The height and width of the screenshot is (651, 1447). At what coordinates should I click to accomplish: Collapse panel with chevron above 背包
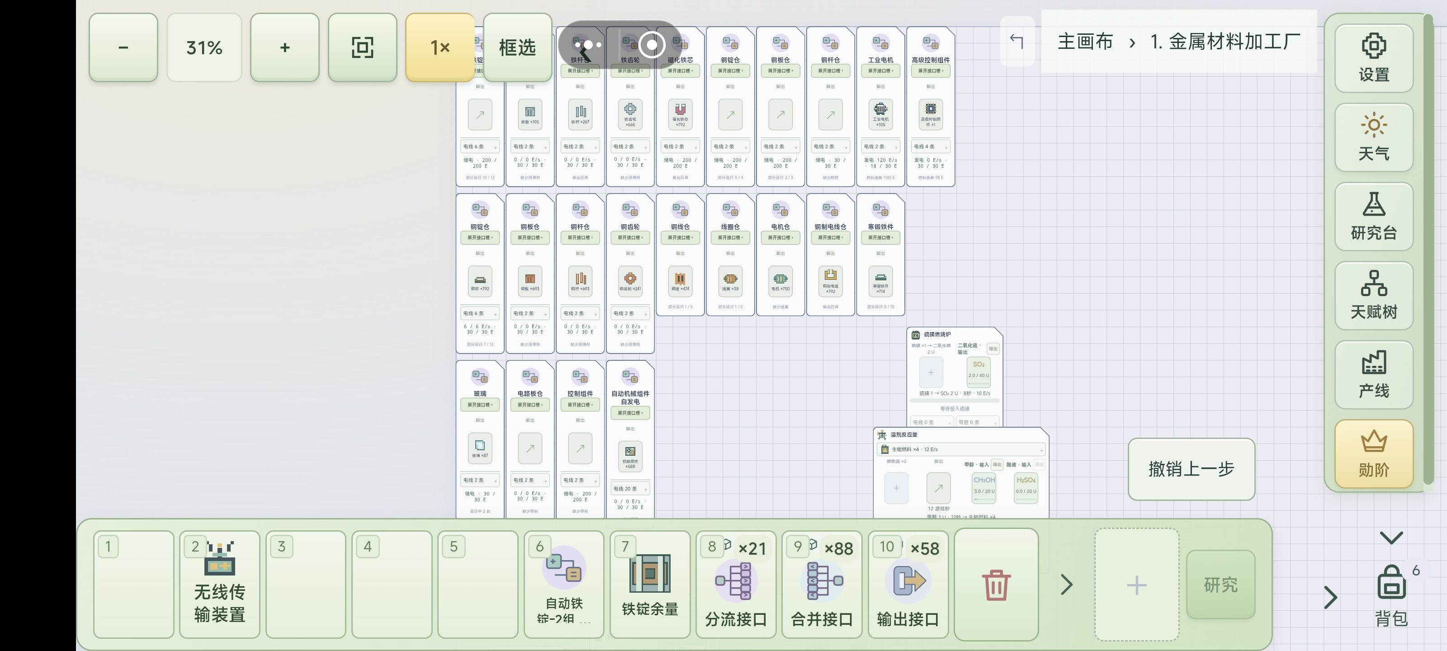(1391, 538)
